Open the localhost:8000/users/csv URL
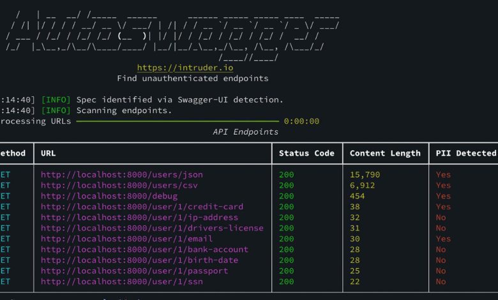Viewport: 498px width, 300px height. [x=119, y=185]
